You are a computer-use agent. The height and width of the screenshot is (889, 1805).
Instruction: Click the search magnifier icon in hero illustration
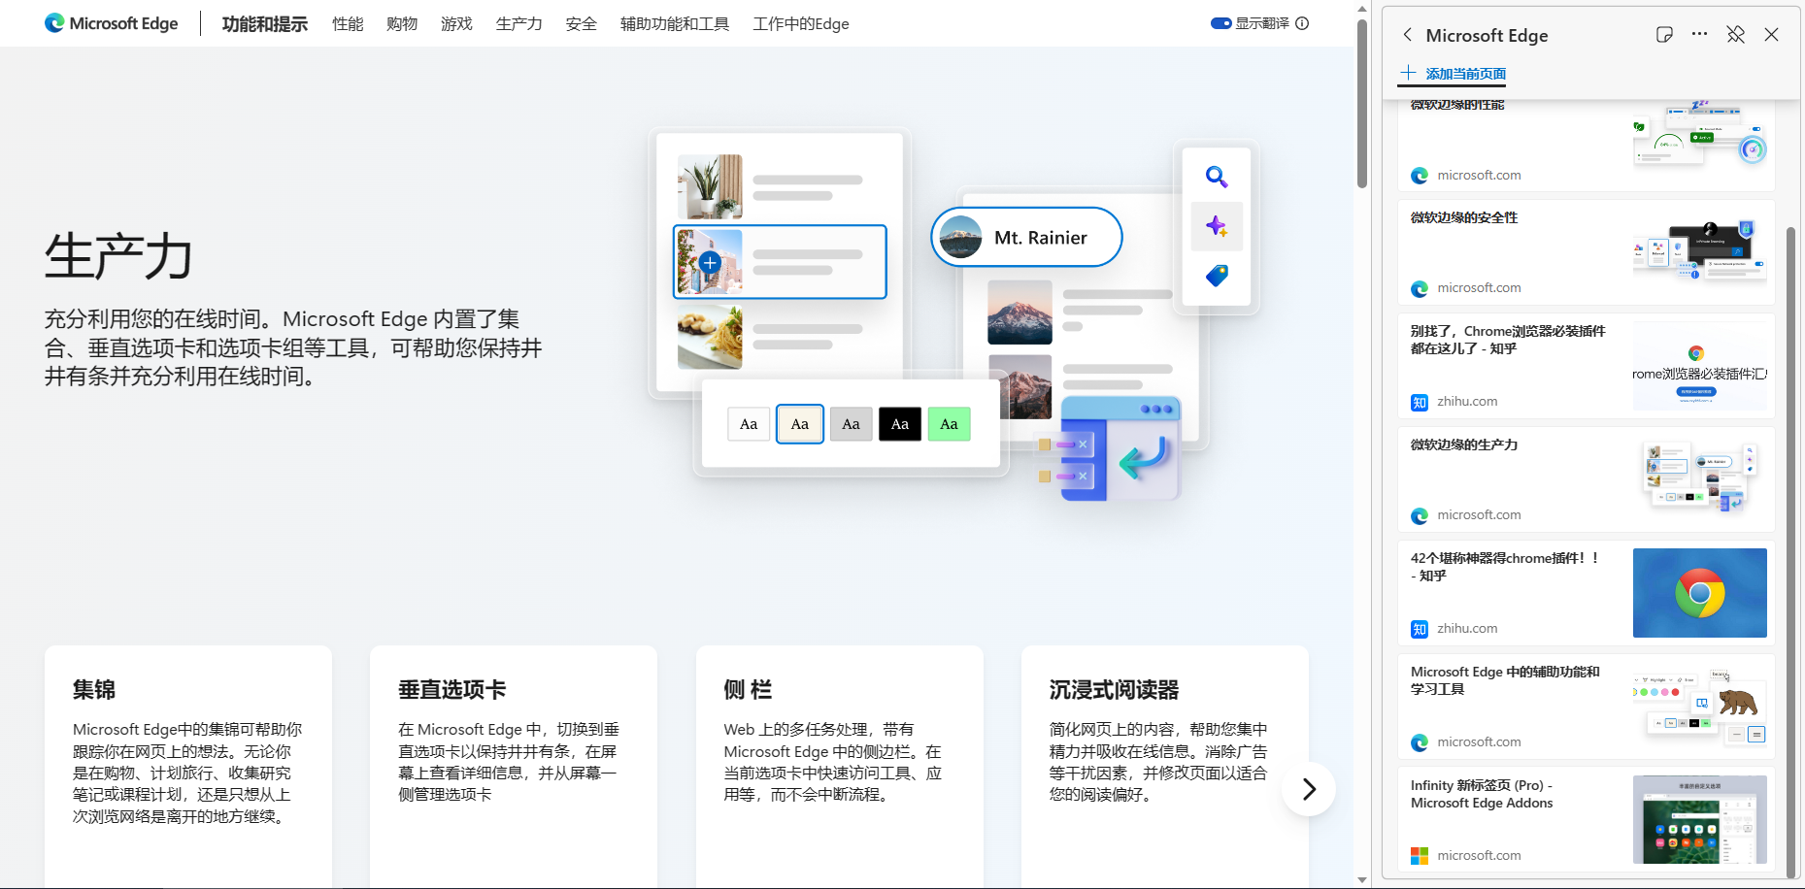pos(1217,177)
